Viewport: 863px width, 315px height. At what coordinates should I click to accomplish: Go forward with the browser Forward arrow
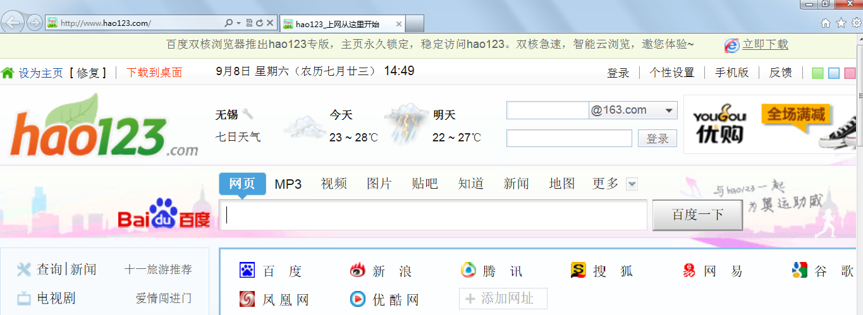coord(35,23)
